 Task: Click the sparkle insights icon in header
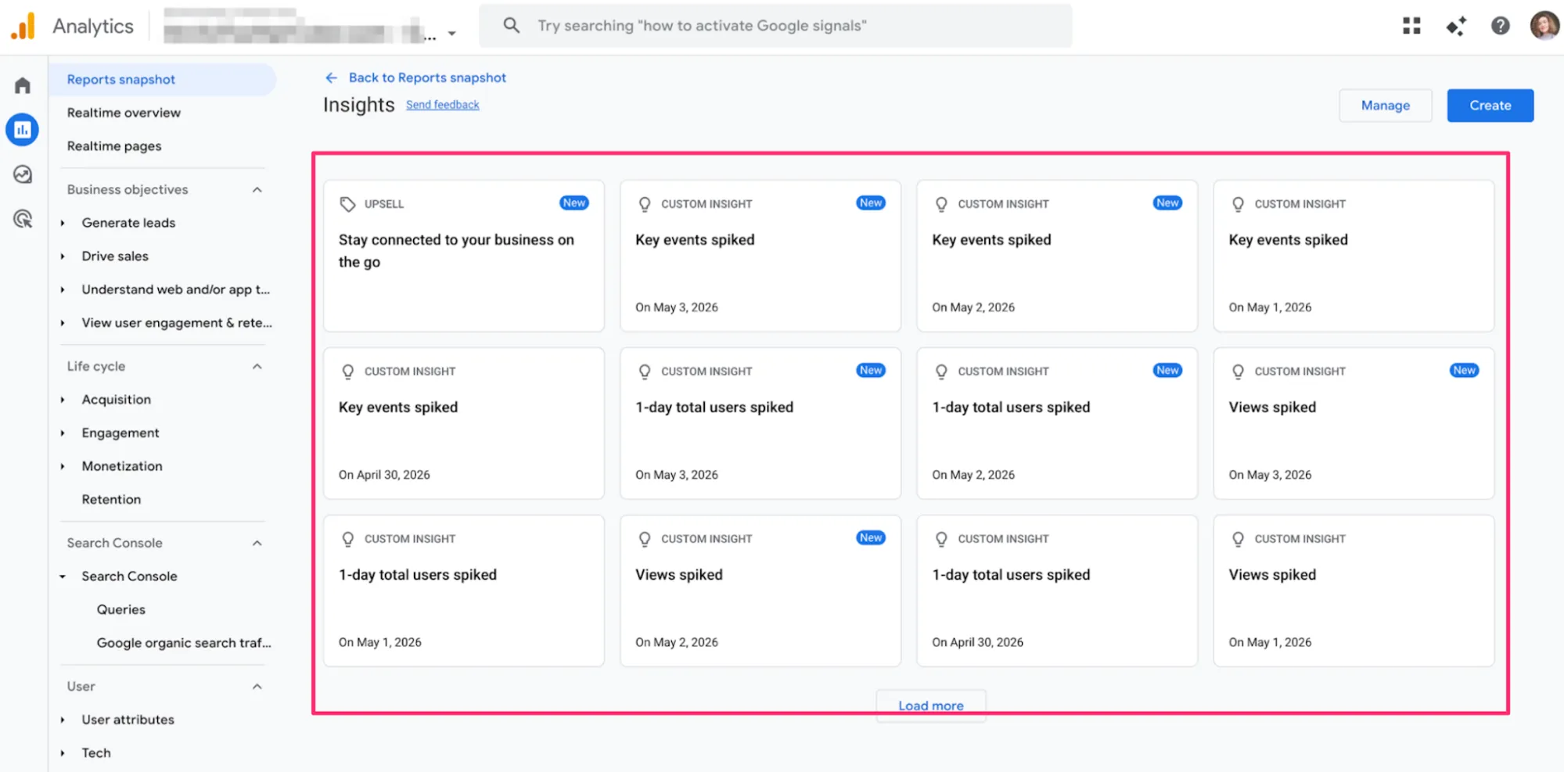pyautogui.click(x=1456, y=26)
